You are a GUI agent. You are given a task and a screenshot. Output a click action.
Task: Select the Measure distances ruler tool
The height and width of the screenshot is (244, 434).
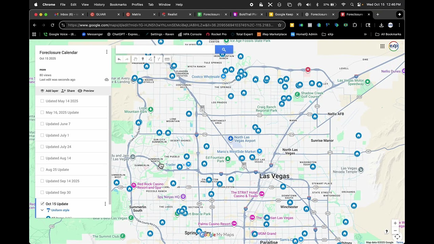coord(167,59)
